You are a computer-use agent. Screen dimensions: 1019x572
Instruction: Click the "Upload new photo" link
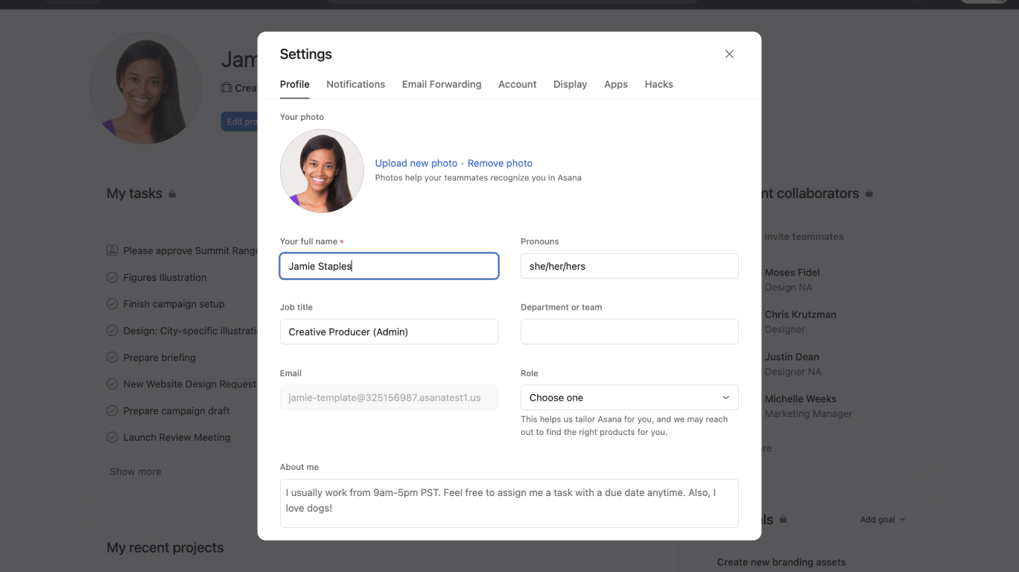point(416,163)
